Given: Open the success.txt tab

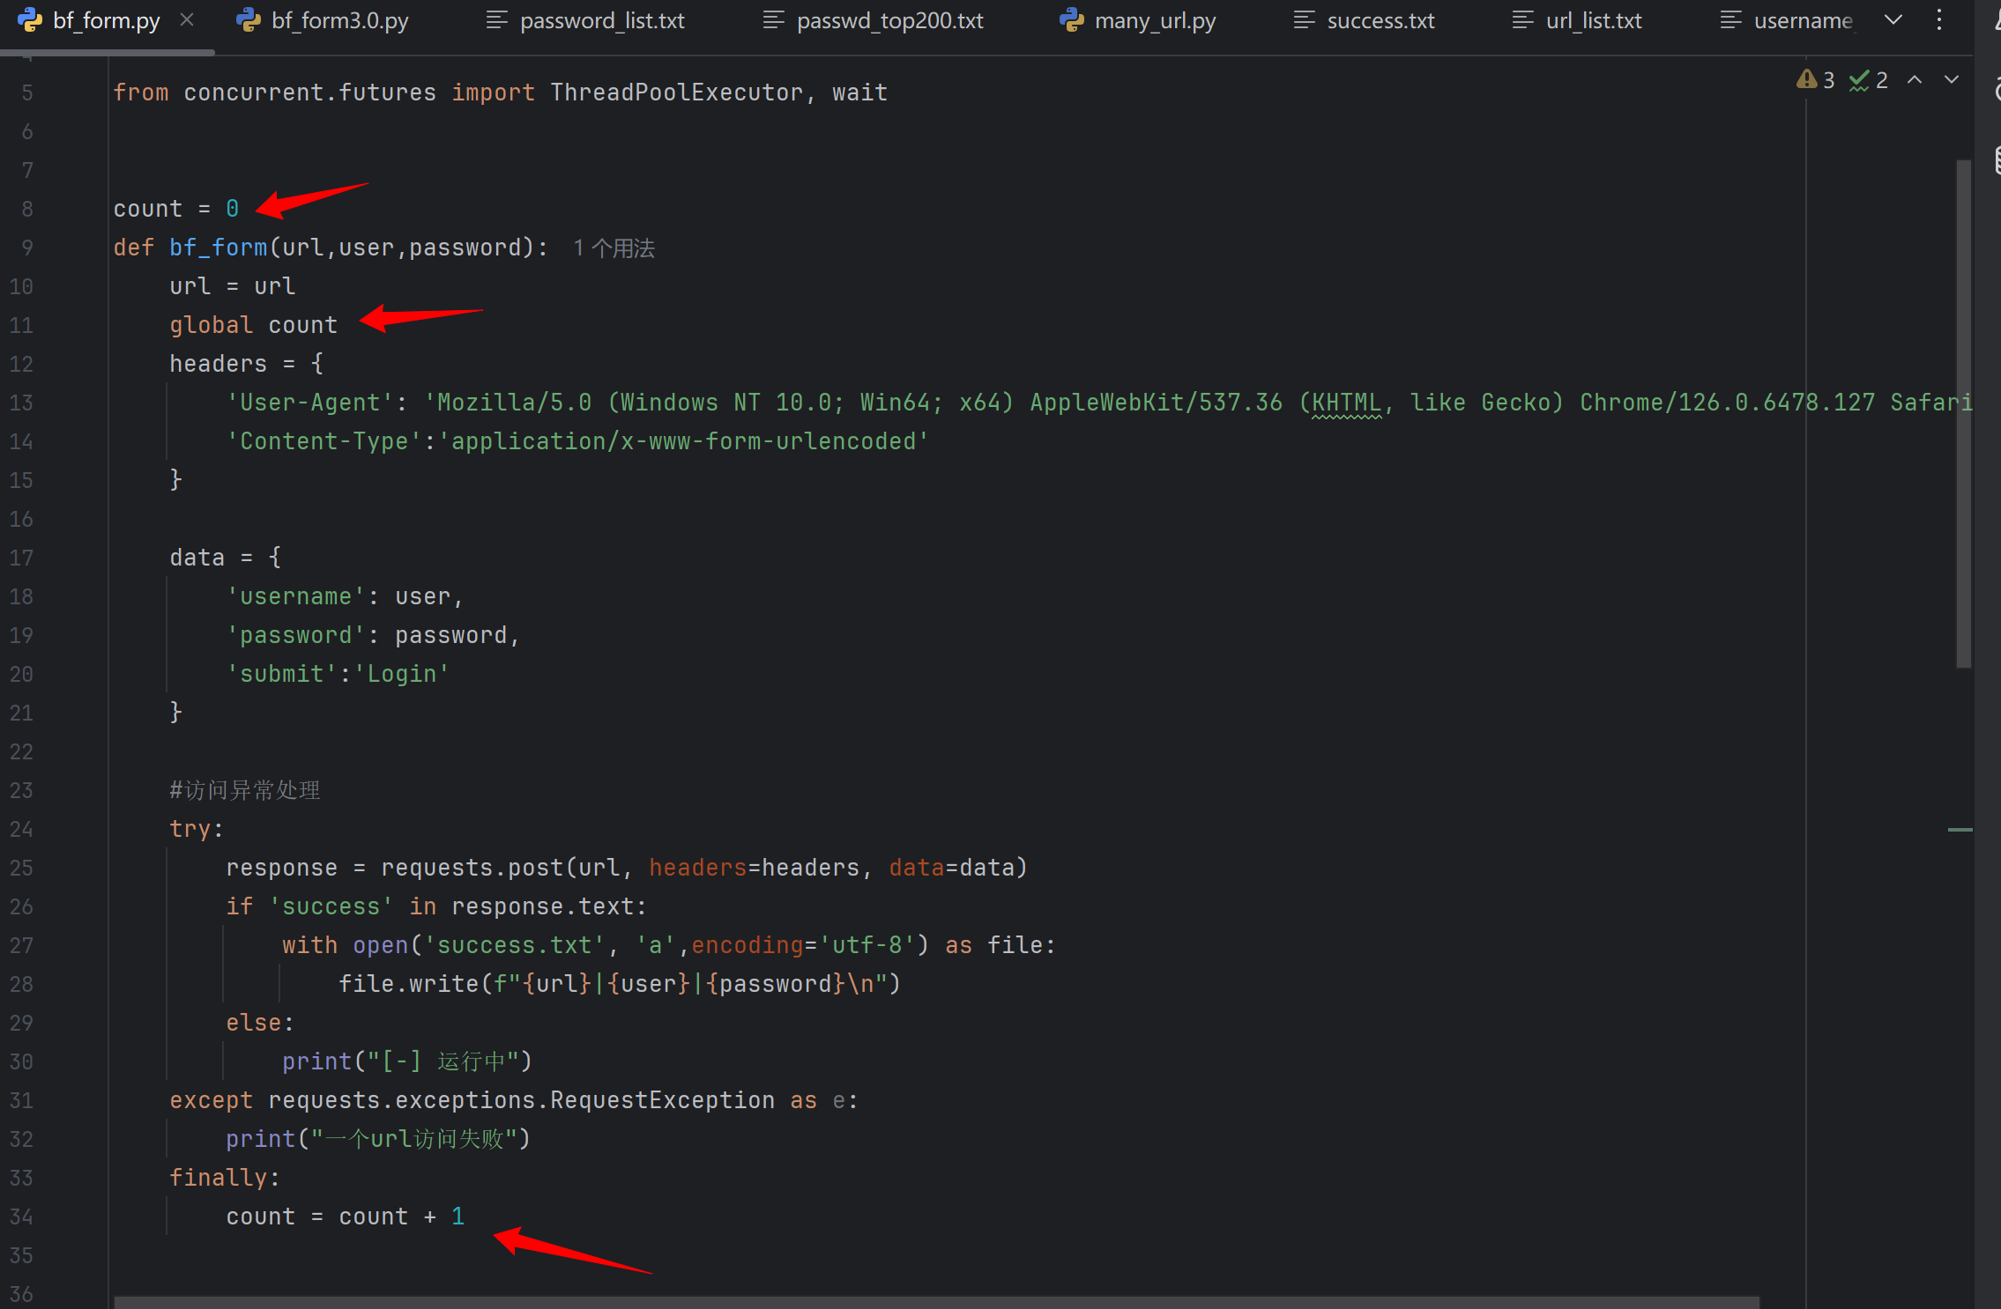Looking at the screenshot, I should [x=1380, y=20].
